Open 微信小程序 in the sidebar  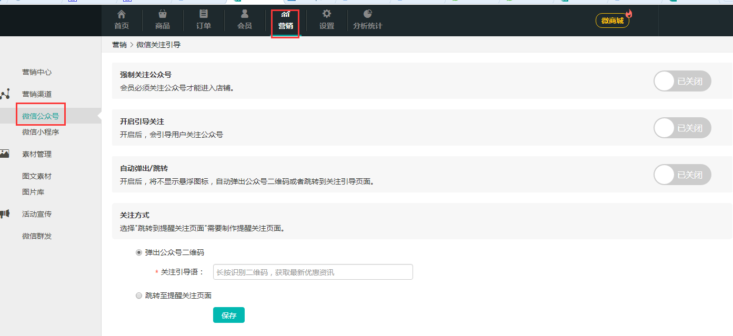point(41,132)
